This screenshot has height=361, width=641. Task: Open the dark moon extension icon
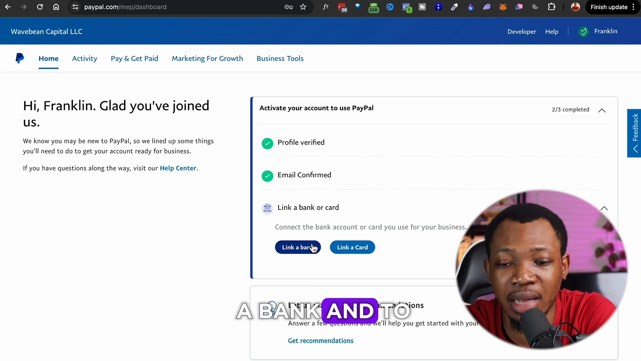coord(535,7)
